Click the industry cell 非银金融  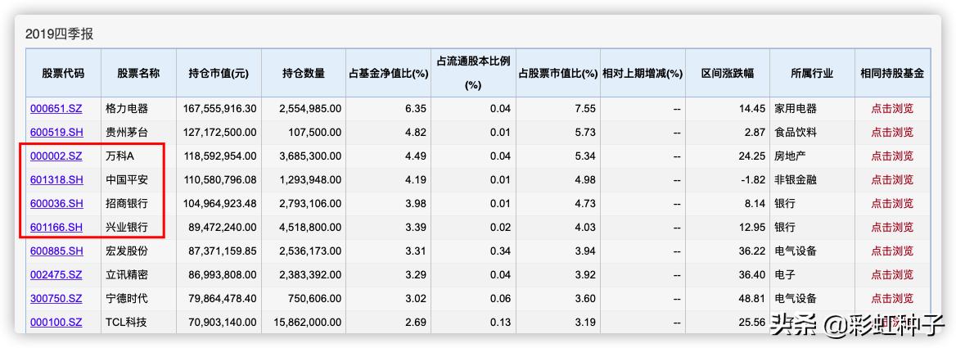pyautogui.click(x=796, y=180)
